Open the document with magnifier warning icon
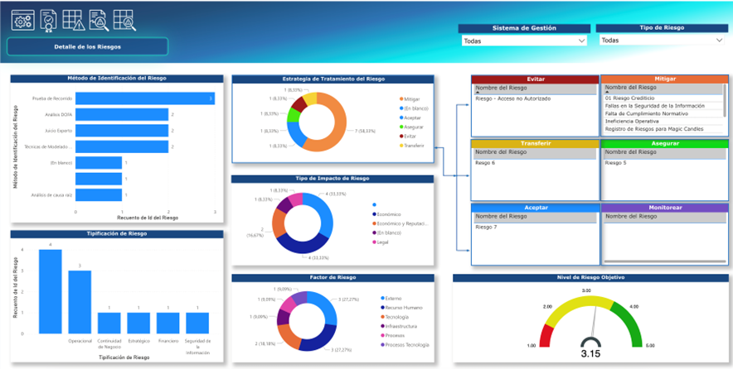 click(99, 20)
